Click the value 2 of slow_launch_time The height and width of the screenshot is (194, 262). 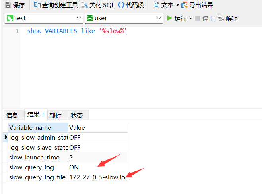coord(98,158)
